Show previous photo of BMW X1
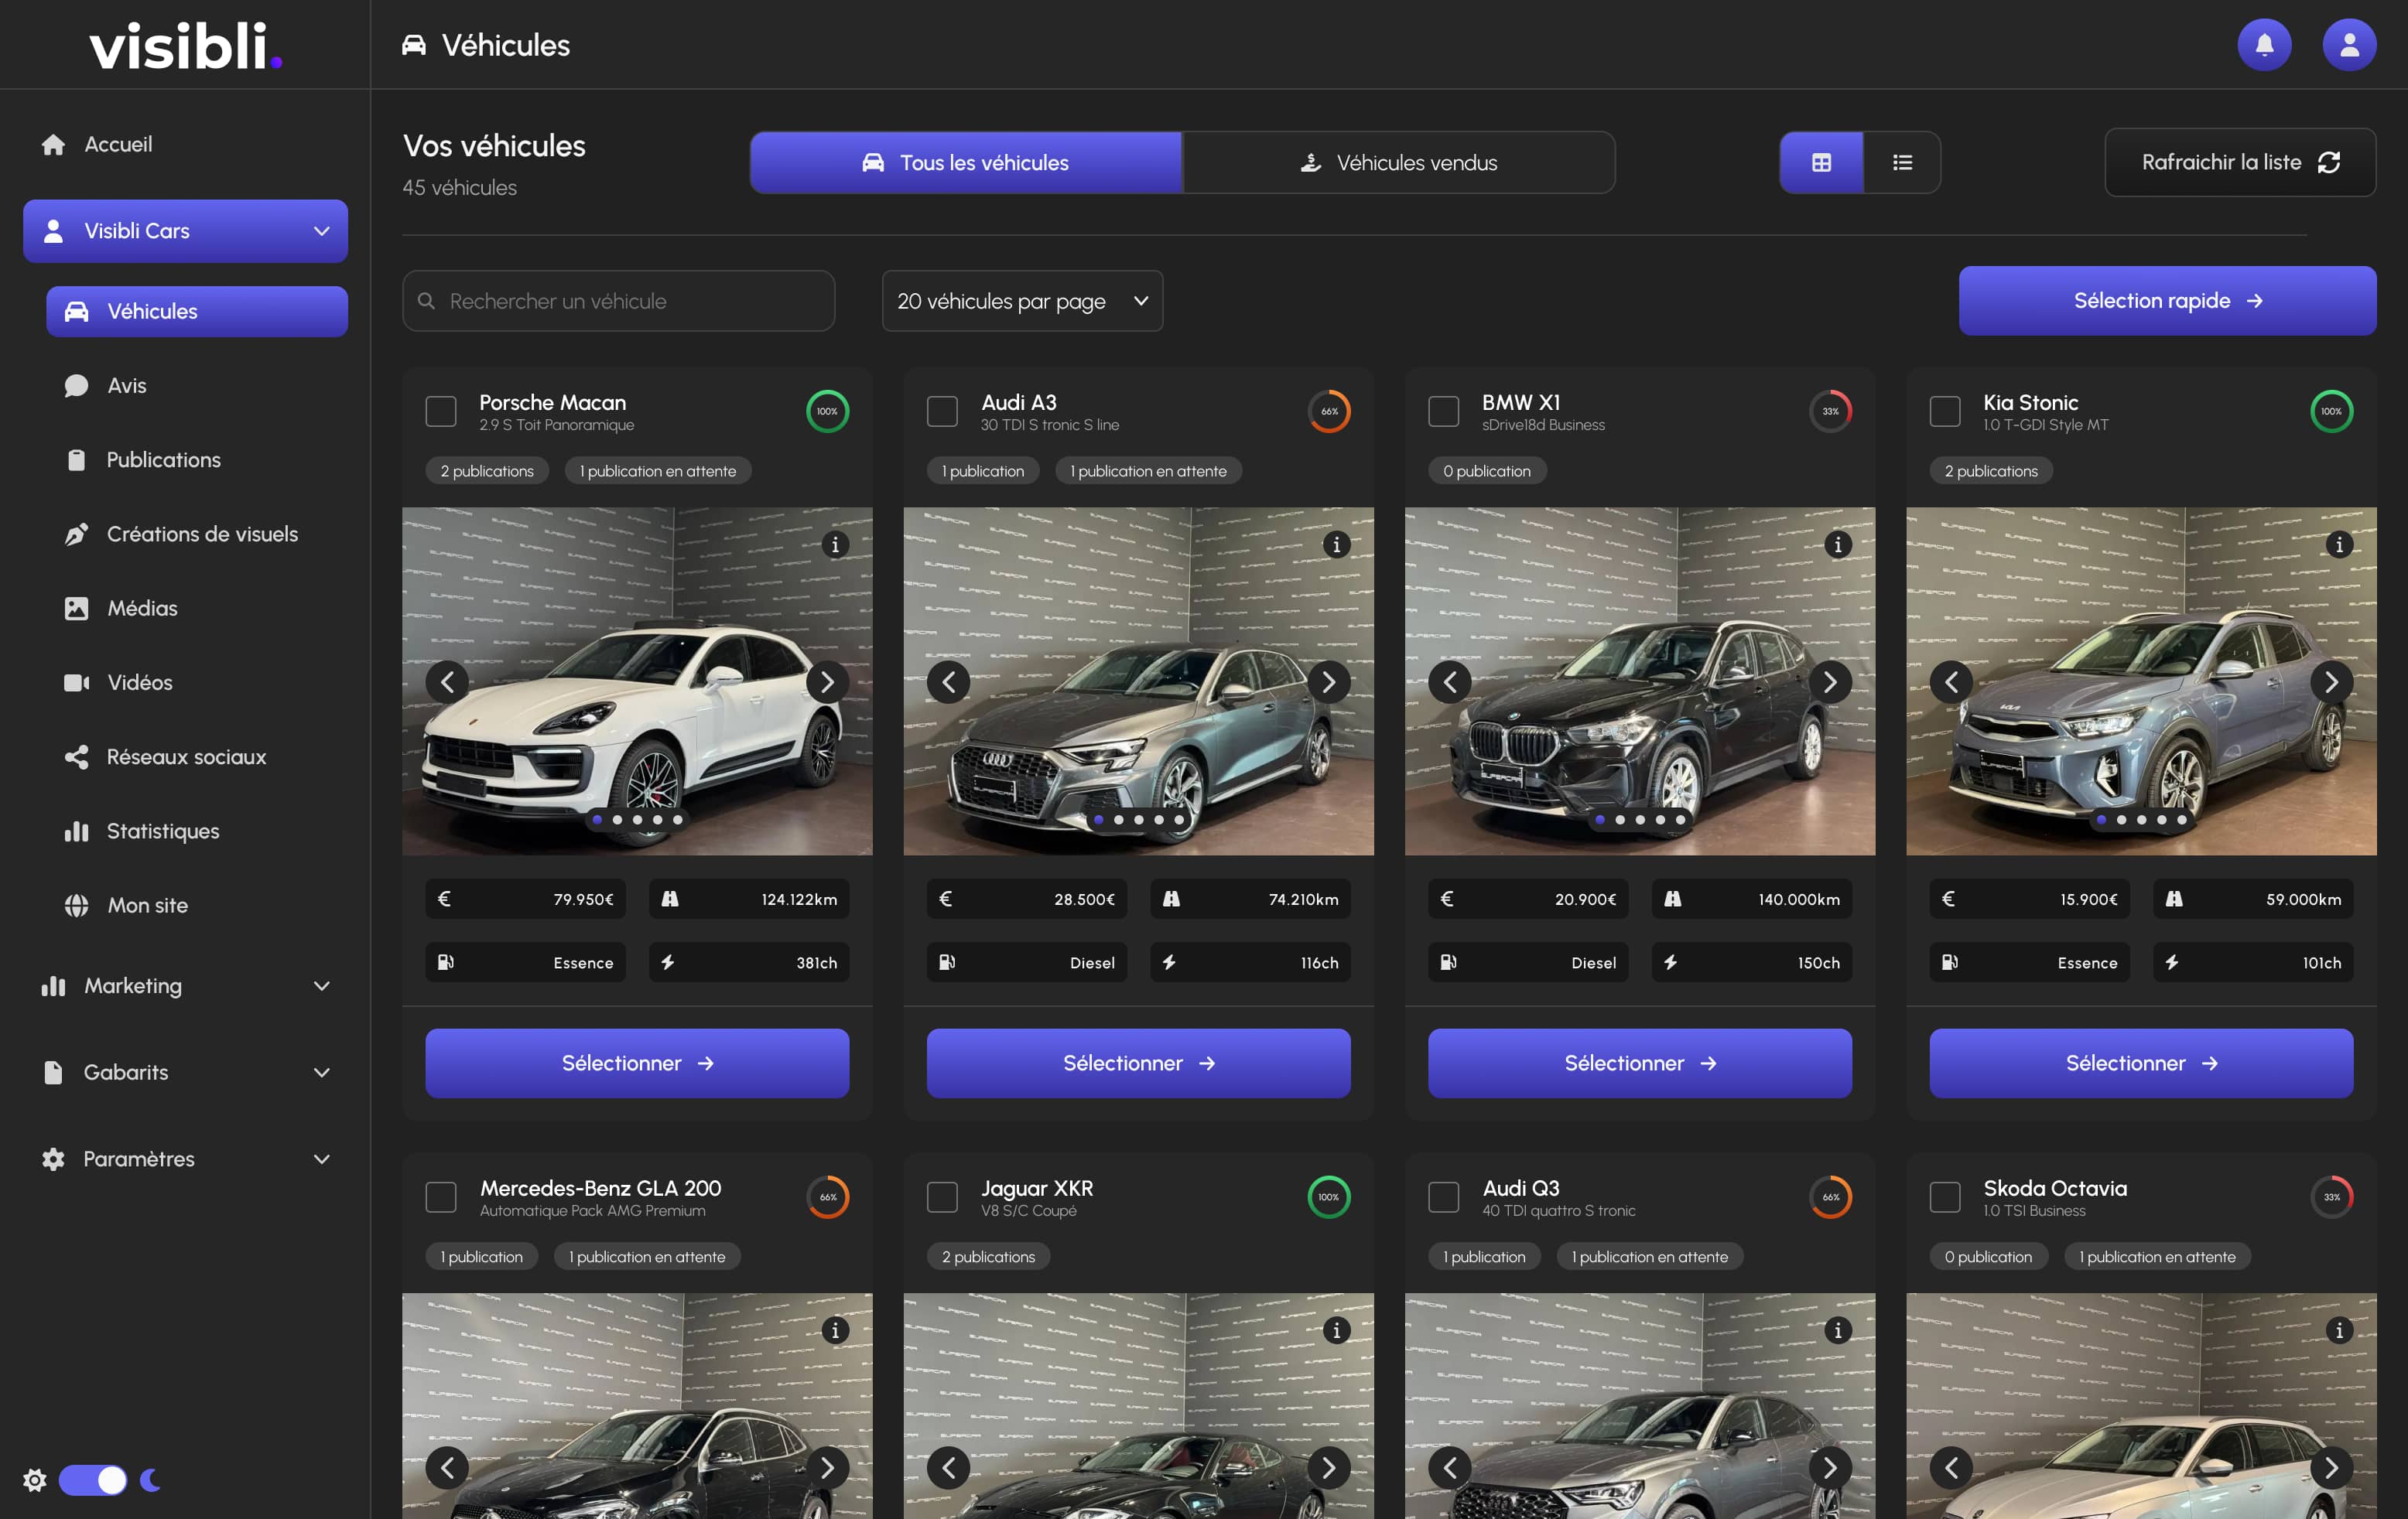Viewport: 2408px width, 1519px height. click(x=1449, y=683)
